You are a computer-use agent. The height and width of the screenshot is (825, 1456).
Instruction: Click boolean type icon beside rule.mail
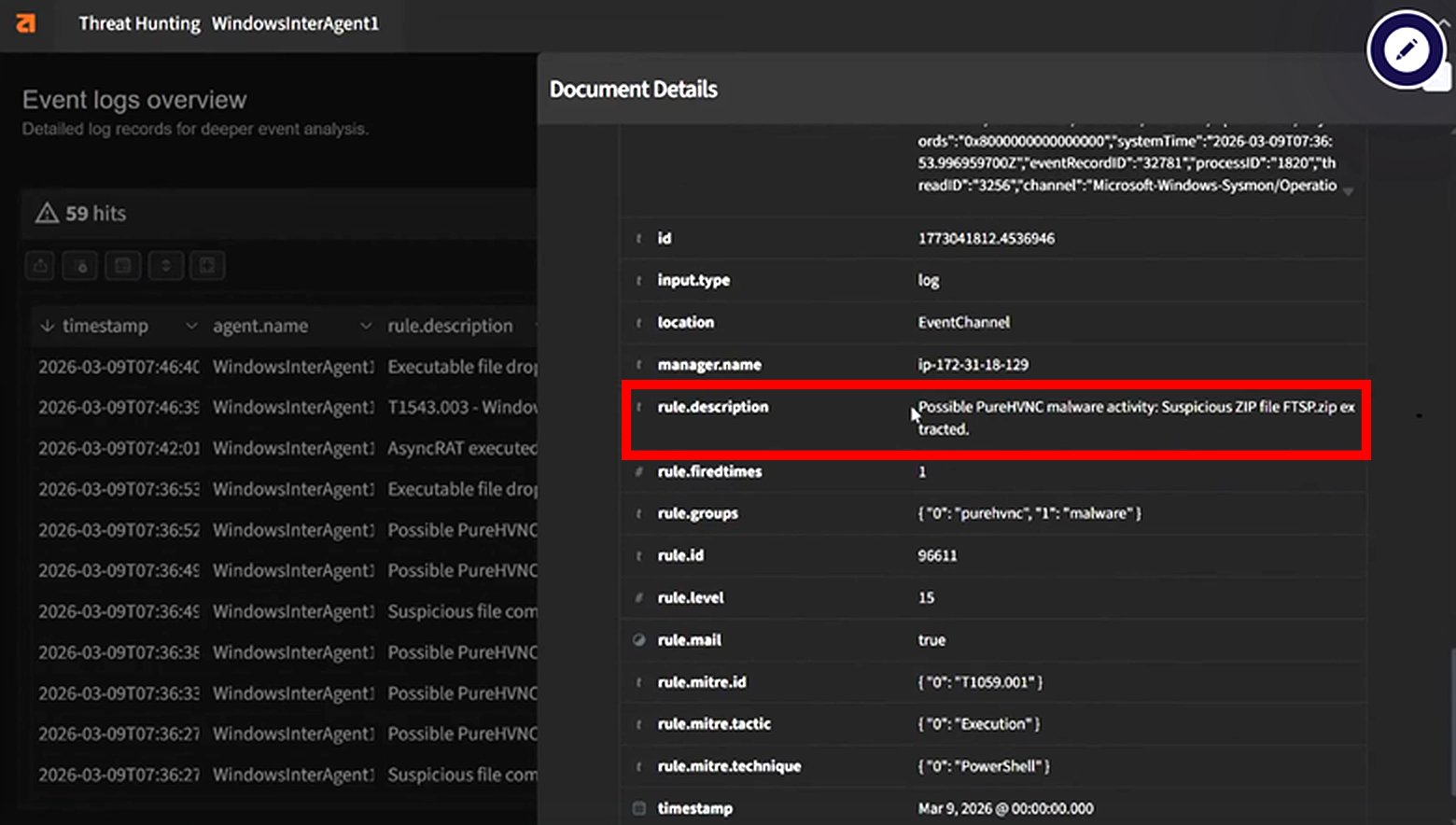[638, 640]
